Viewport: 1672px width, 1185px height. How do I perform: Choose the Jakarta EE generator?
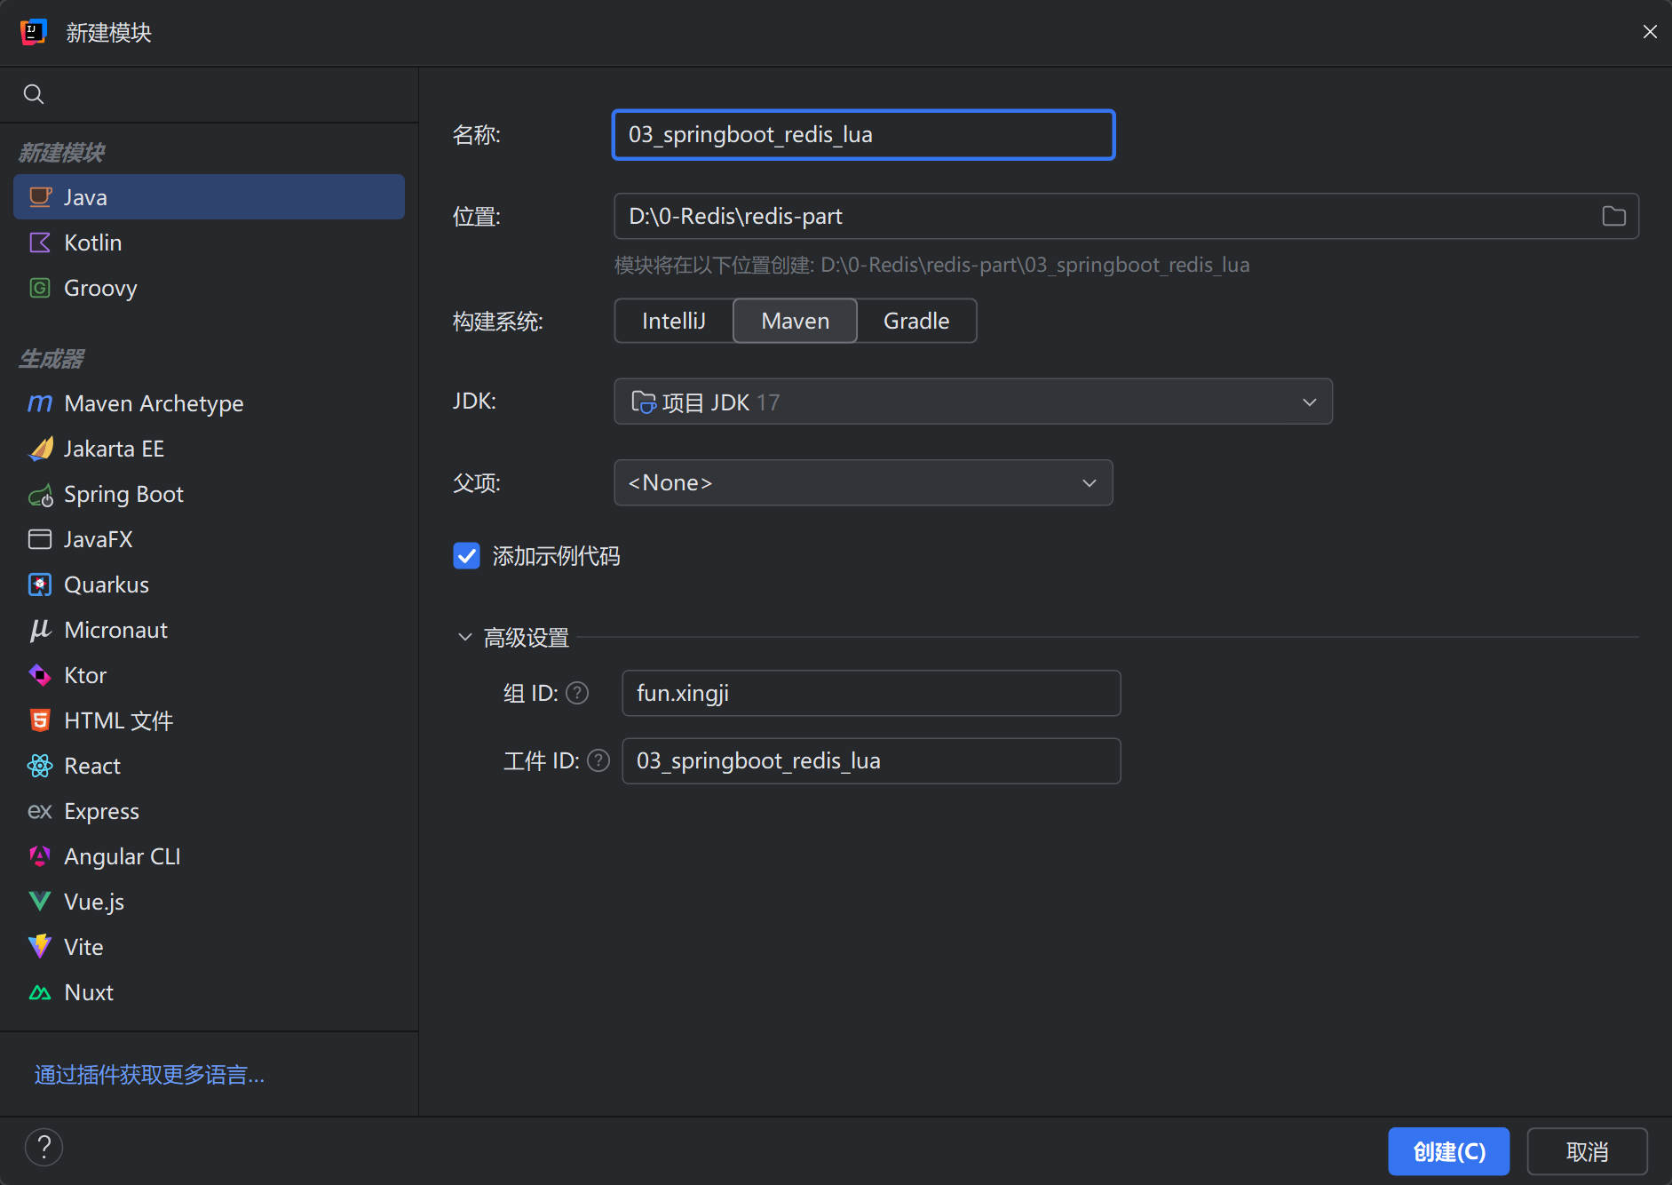(x=210, y=449)
